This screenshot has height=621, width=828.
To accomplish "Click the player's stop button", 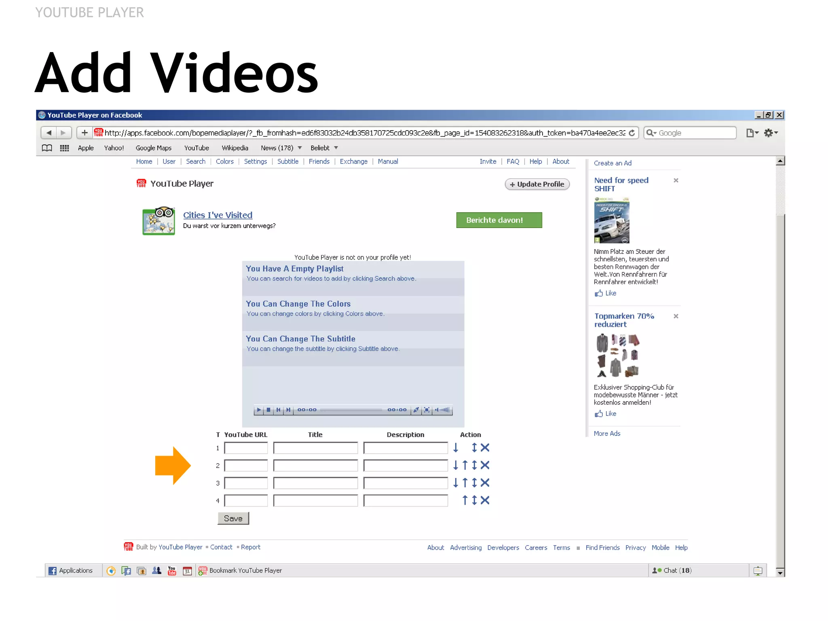I will click(x=268, y=410).
